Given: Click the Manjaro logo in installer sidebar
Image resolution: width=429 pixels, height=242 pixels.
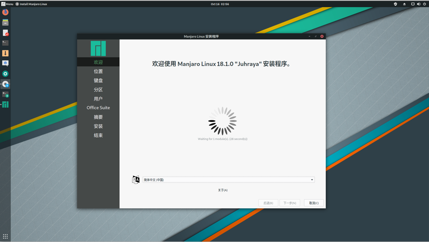Looking at the screenshot, I should pos(98,48).
